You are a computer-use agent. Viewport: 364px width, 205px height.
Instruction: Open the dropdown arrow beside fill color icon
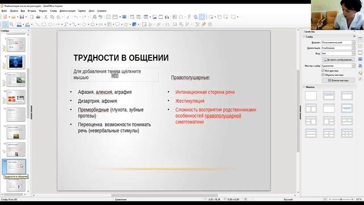(32, 24)
